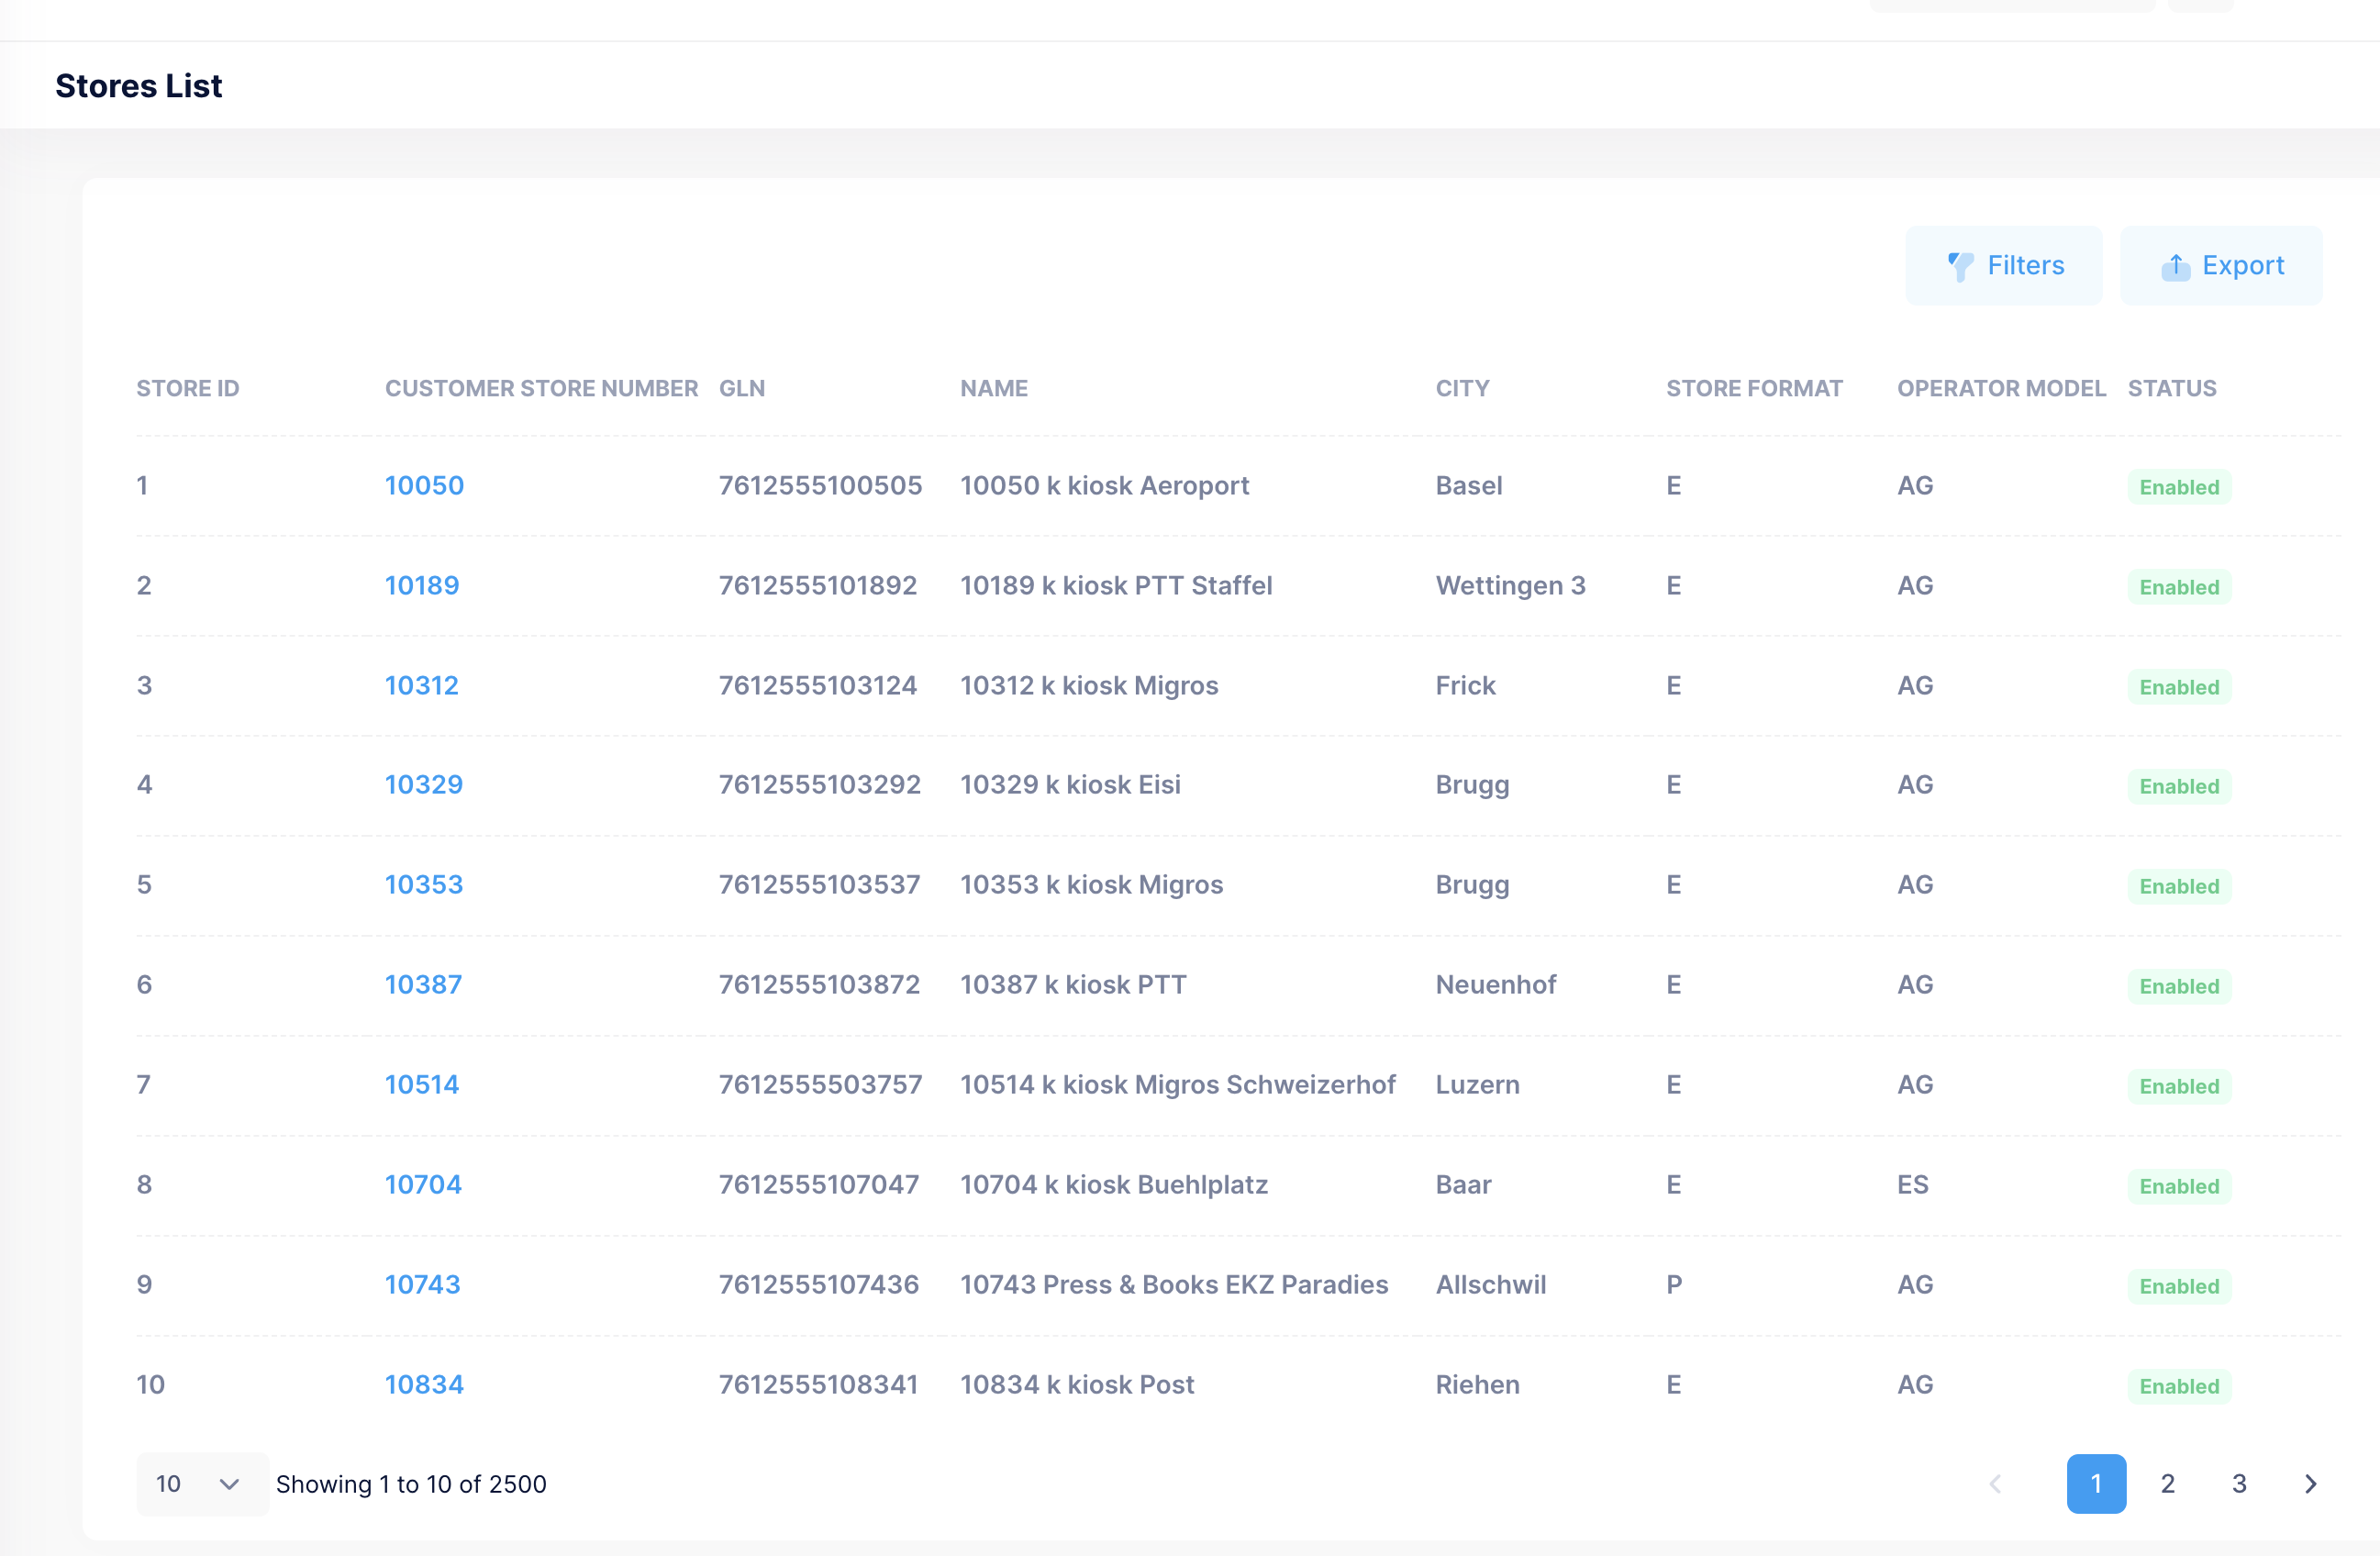Open the rows-per-page dropdown showing 10
This screenshot has height=1556, width=2380.
201,1484
